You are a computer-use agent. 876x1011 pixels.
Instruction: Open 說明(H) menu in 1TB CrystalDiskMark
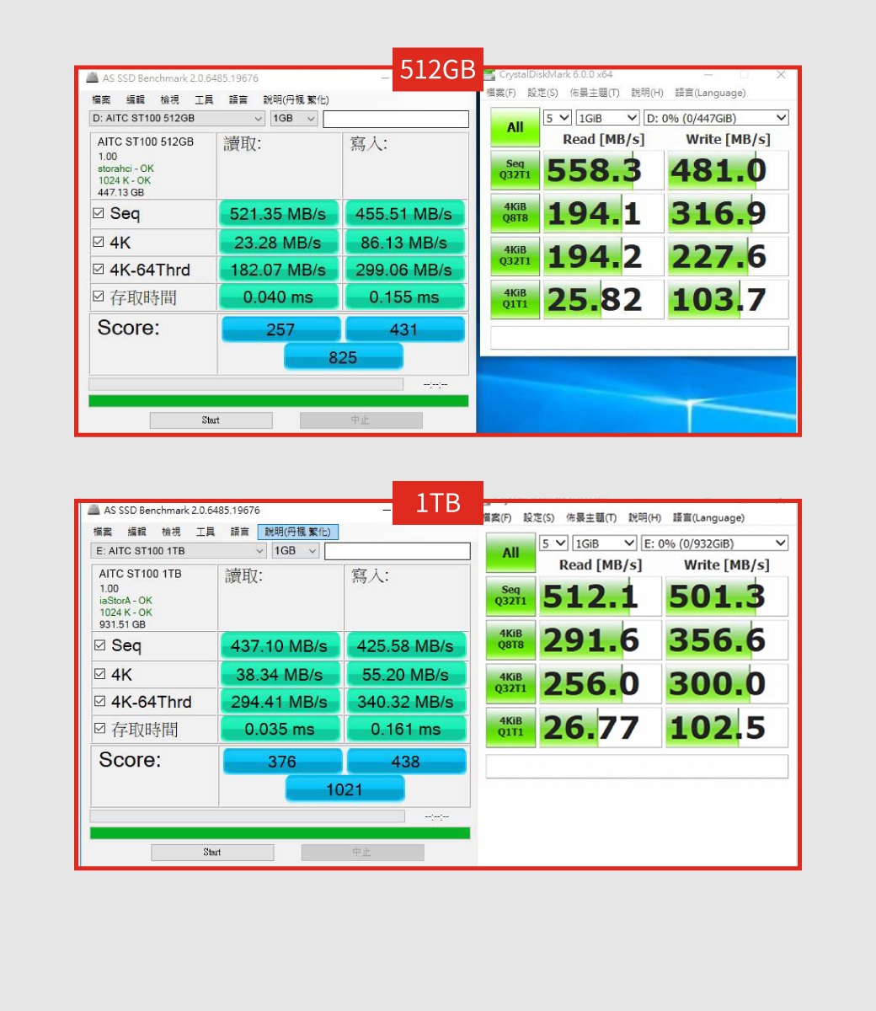tap(644, 517)
